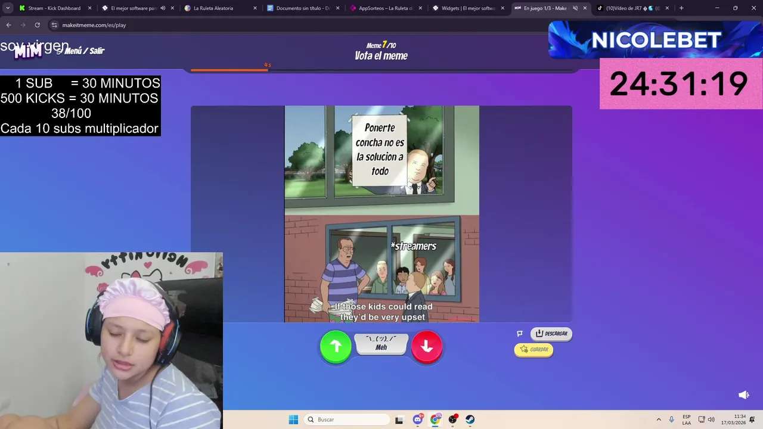Audio icon on El mejor software tab
The image size is (763, 429).
click(163, 8)
